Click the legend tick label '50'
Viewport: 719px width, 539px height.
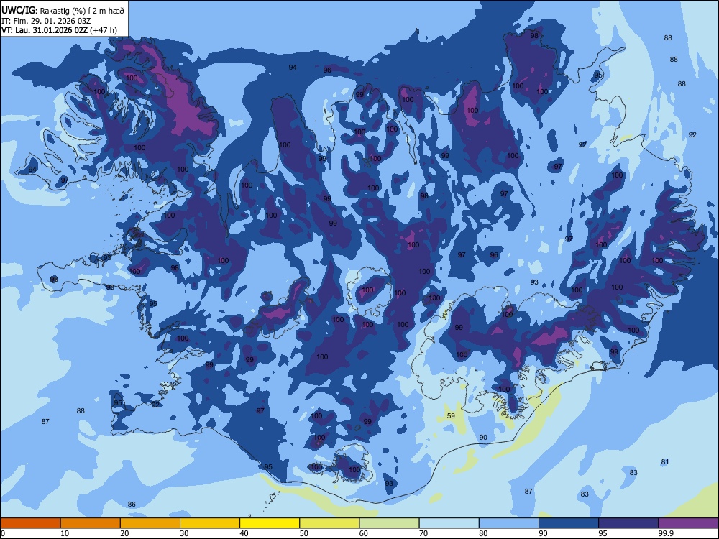click(x=304, y=533)
